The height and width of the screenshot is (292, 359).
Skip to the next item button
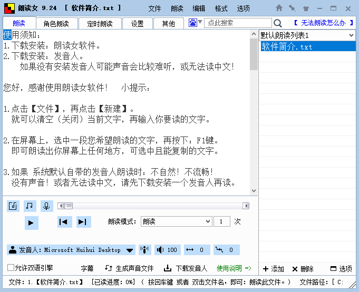point(83,222)
